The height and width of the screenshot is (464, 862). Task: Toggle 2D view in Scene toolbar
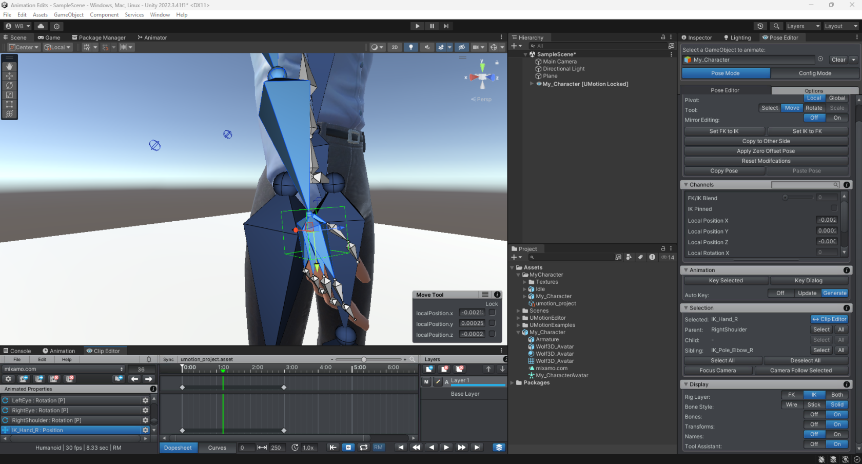pyautogui.click(x=395, y=47)
